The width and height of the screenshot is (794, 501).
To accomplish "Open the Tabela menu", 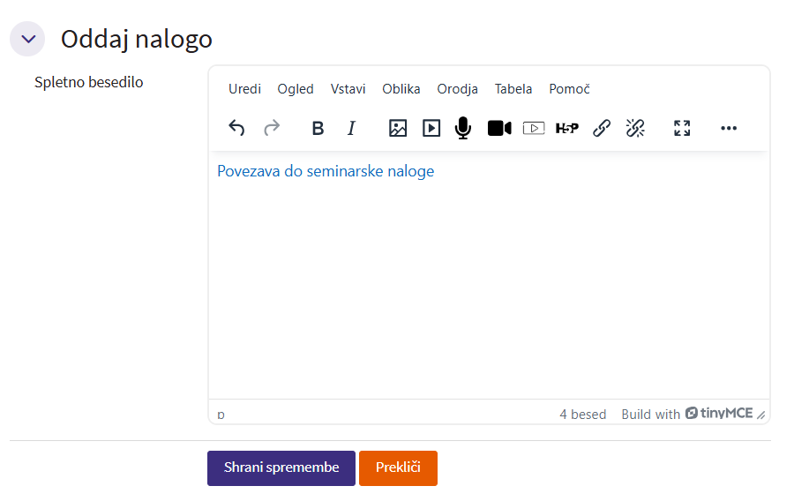I will point(513,89).
